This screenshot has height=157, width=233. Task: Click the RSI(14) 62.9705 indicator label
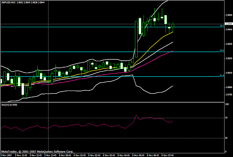[x=9, y=105]
